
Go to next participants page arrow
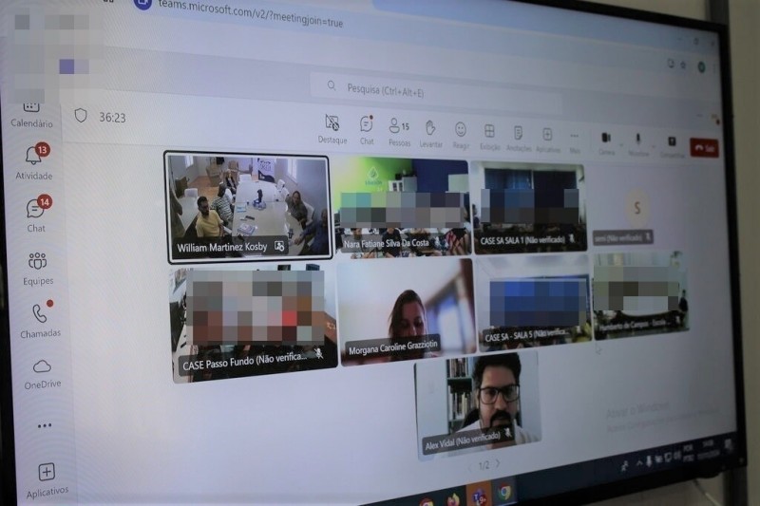498,464
